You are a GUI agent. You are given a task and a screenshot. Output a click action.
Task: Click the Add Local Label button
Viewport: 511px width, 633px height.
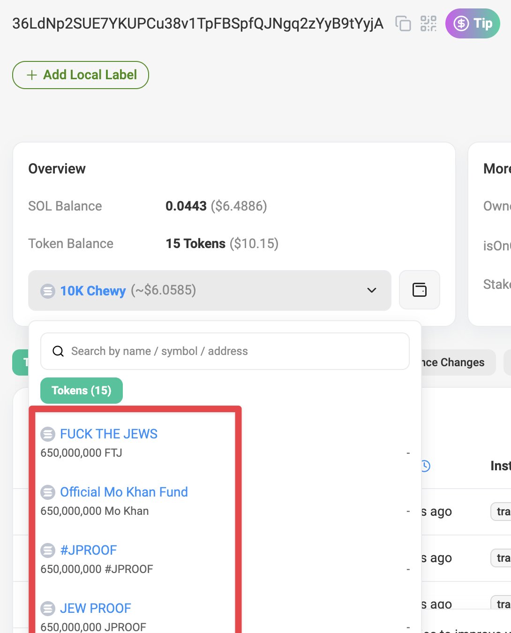point(80,75)
